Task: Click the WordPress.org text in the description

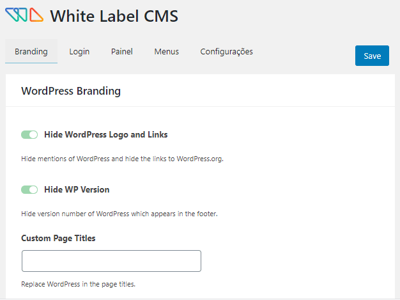Action: [199, 159]
